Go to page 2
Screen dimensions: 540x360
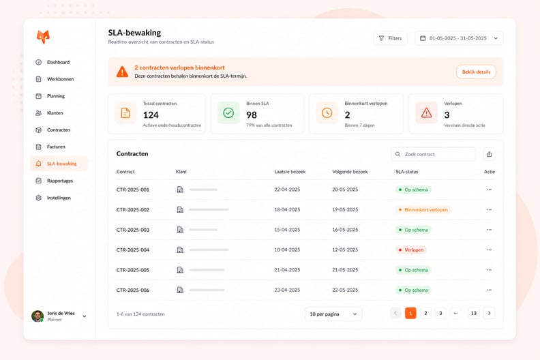point(425,313)
